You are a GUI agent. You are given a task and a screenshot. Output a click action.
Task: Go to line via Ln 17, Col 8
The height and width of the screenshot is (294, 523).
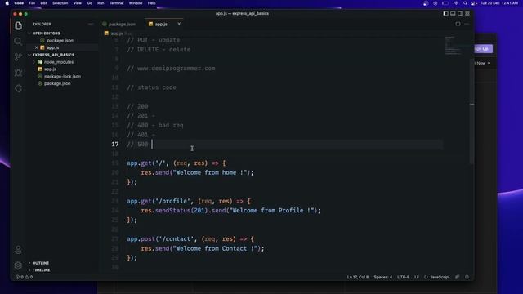[x=358, y=277]
